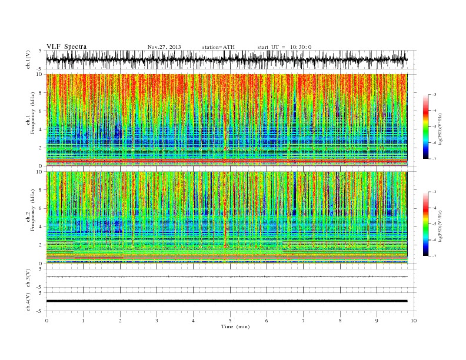This screenshot has width=466, height=360.
Task: Click the ch.1 spectrogram color scale bar
Action: pos(426,127)
